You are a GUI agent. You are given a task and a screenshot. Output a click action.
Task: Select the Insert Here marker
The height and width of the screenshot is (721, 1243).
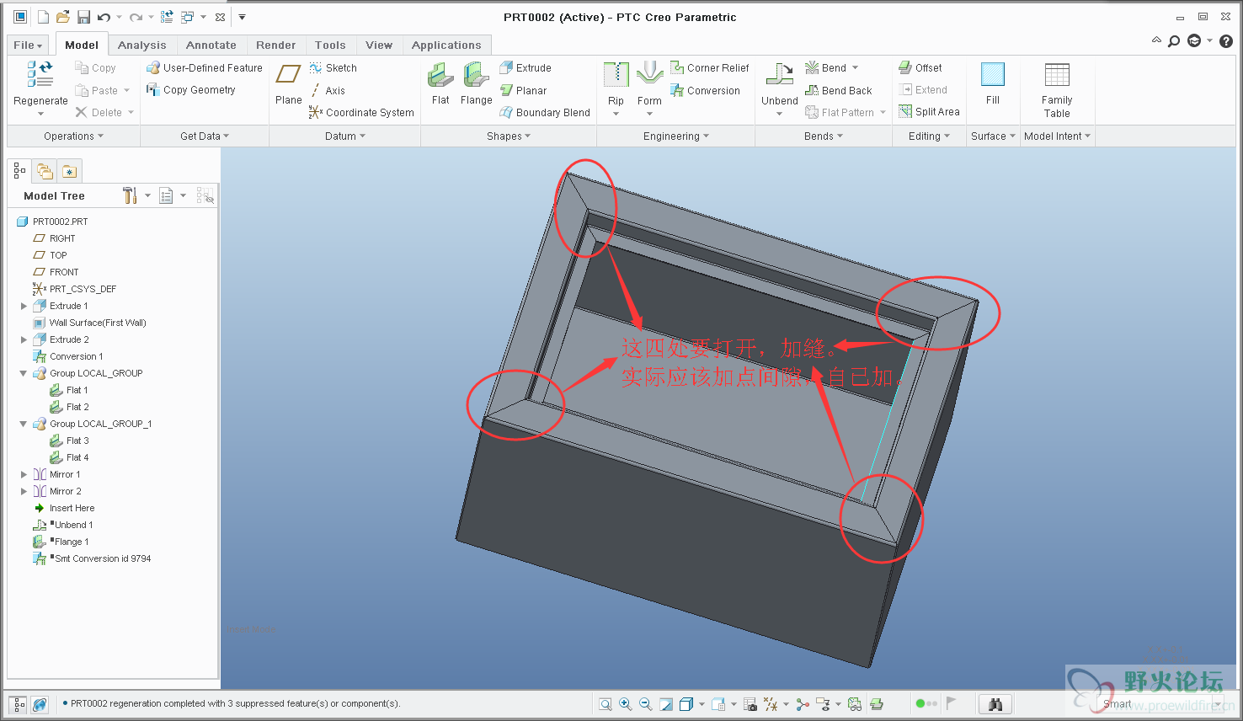click(64, 508)
